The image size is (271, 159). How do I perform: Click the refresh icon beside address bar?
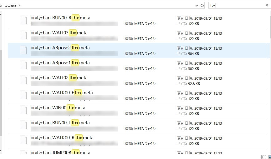click(202, 6)
